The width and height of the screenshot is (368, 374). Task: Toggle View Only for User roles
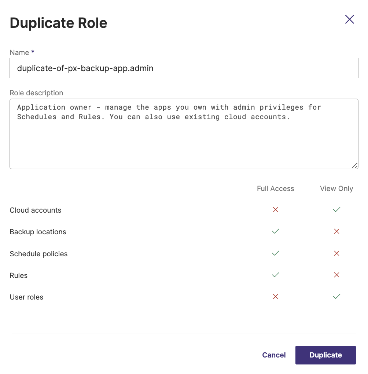click(x=336, y=297)
